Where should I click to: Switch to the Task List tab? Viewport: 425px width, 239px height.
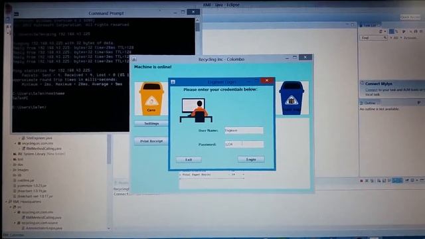[x=369, y=25]
